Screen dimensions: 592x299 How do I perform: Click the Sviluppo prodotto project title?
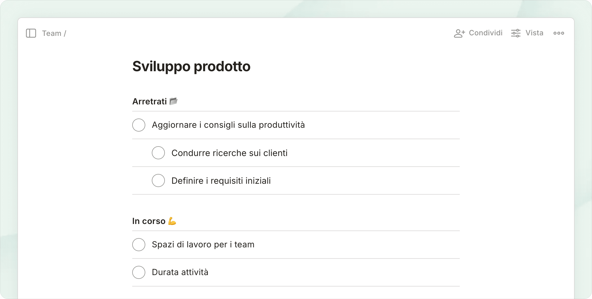(191, 66)
